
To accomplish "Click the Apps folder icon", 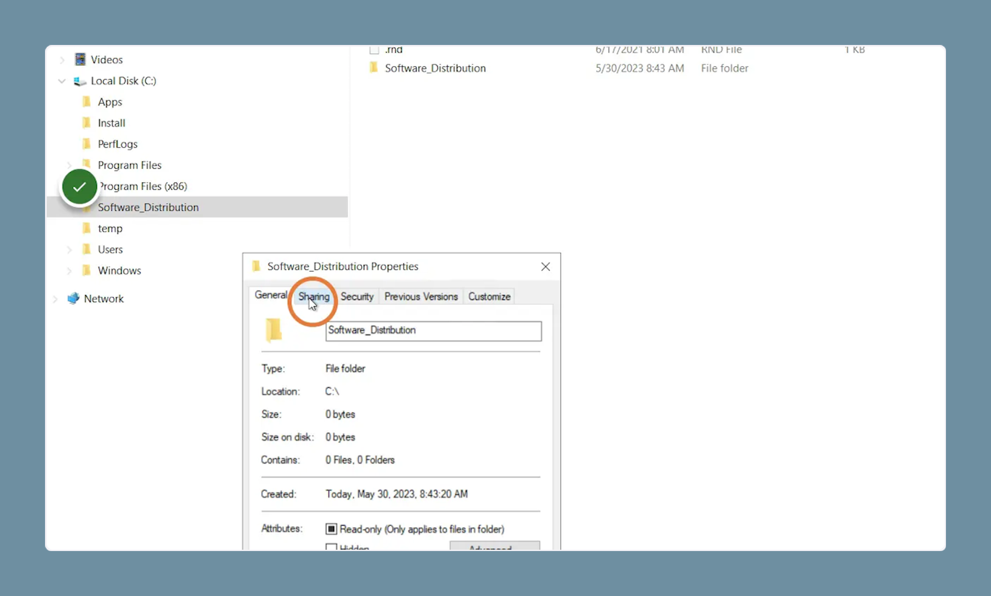I will (86, 102).
